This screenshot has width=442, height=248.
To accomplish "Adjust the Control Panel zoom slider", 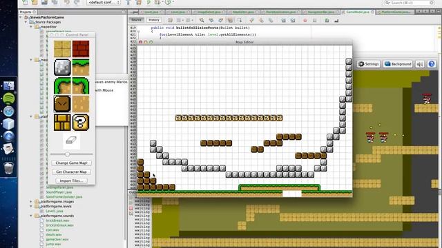I will coord(68,154).
